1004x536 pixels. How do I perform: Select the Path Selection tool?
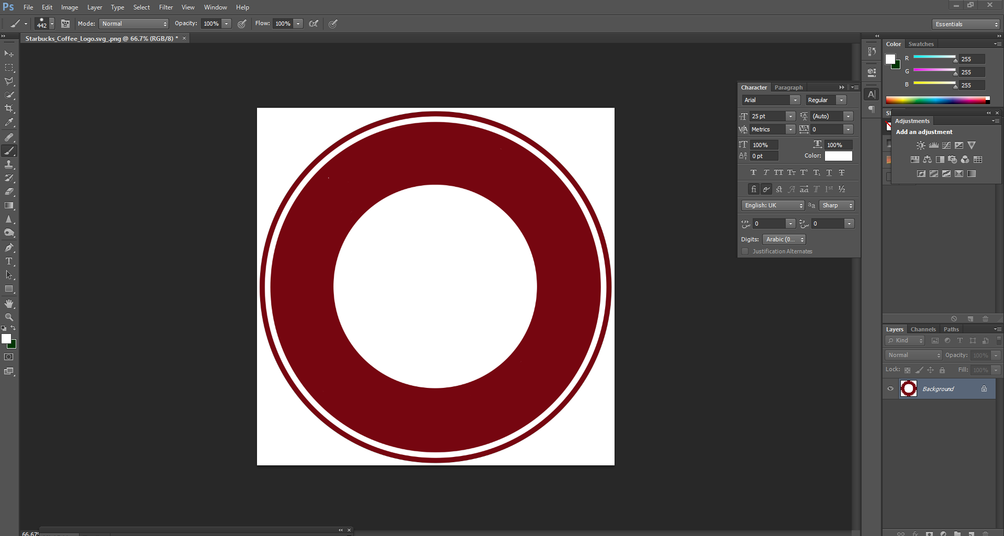pos(9,275)
